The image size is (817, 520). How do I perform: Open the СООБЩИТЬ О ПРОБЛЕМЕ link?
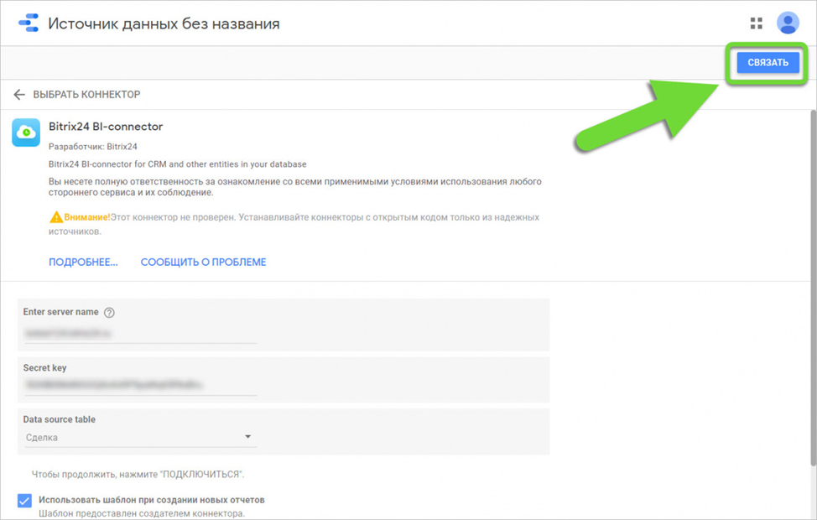203,262
